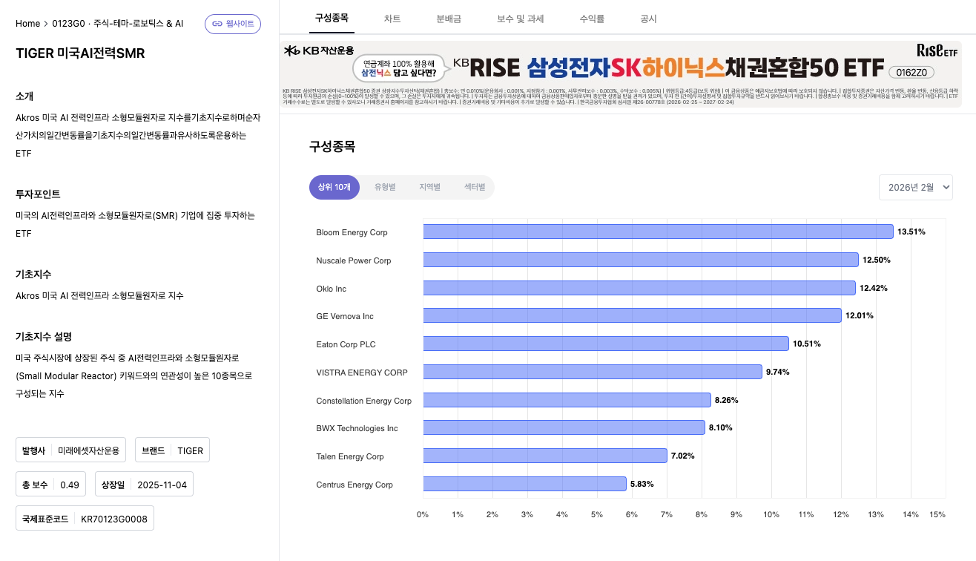976x561 pixels.
Task: Click the 기초지수 설명 heading
Action: (44, 336)
